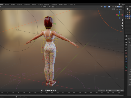131x98 pixels.
Task: Open the gizmo options dropdown arrow
Action: [x=106, y=7]
